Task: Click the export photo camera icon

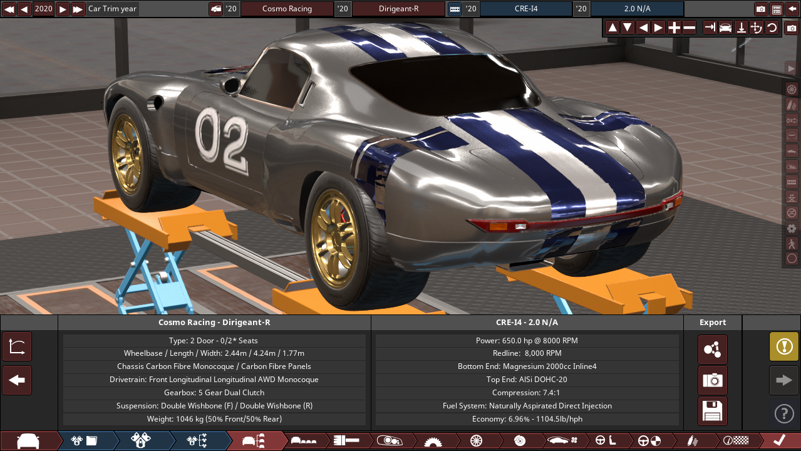Action: 713,380
